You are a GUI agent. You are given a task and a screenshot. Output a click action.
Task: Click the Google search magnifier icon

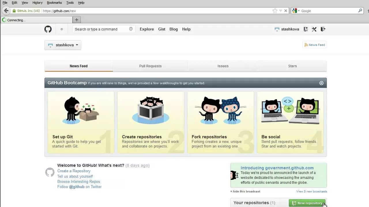click(360, 11)
